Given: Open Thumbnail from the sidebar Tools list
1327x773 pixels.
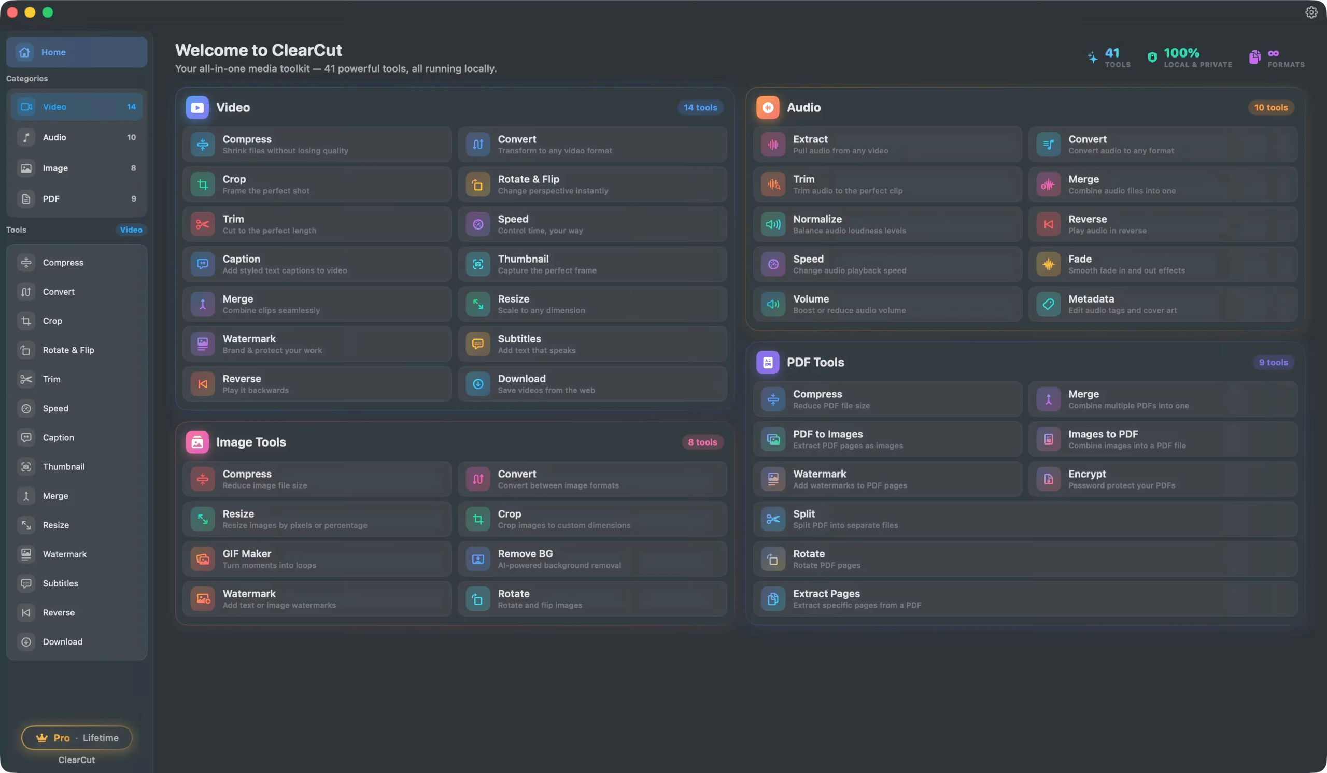Looking at the screenshot, I should coord(77,467).
